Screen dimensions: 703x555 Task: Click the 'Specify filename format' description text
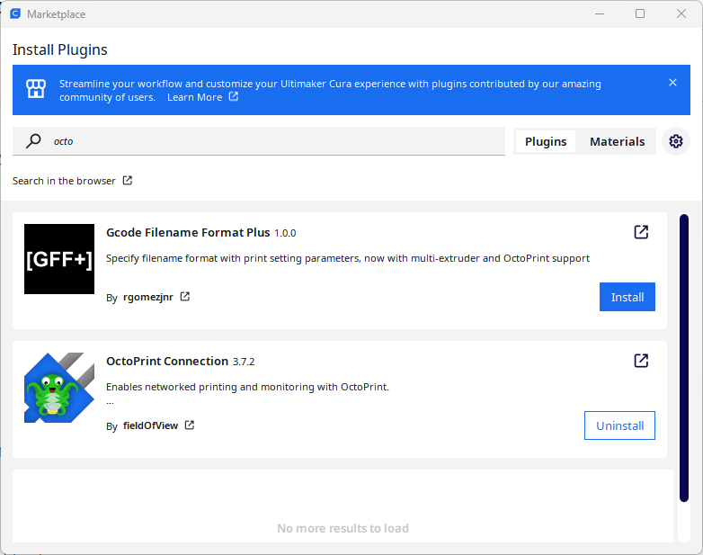pyautogui.click(x=348, y=258)
